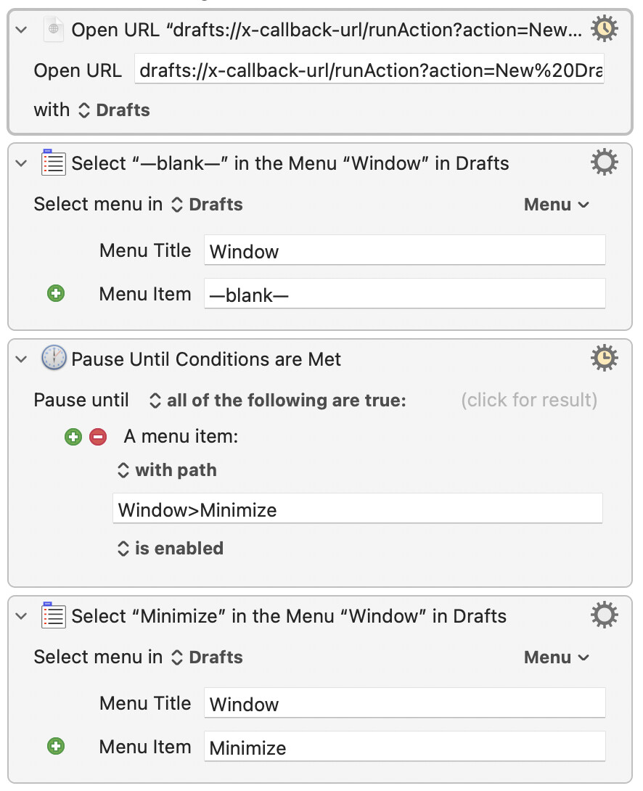Click green plus beside Menu Item —blank—
The image size is (643, 791).
pos(56,294)
